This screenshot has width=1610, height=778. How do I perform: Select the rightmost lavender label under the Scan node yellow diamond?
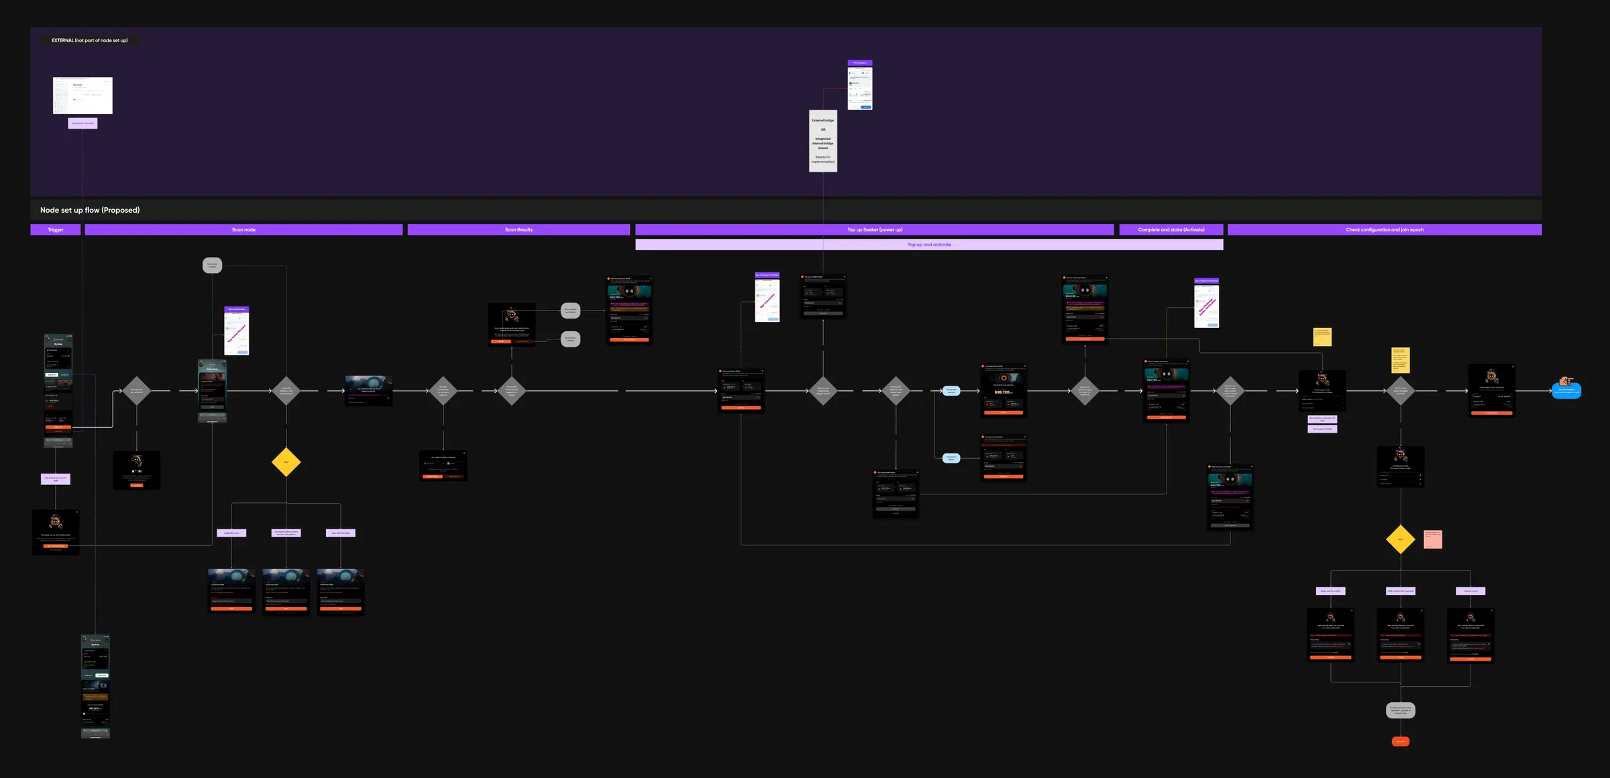(341, 533)
